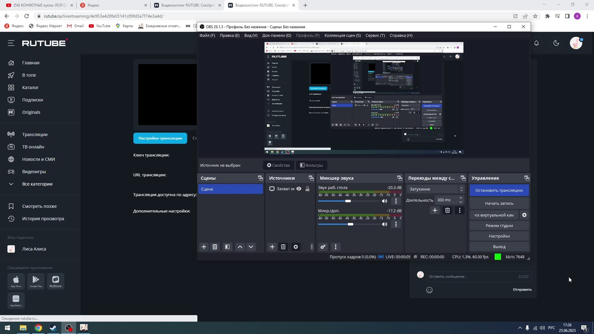This screenshot has height=334, width=594.
Task: Hide the screen capture source eye icon
Action: pos(299,189)
